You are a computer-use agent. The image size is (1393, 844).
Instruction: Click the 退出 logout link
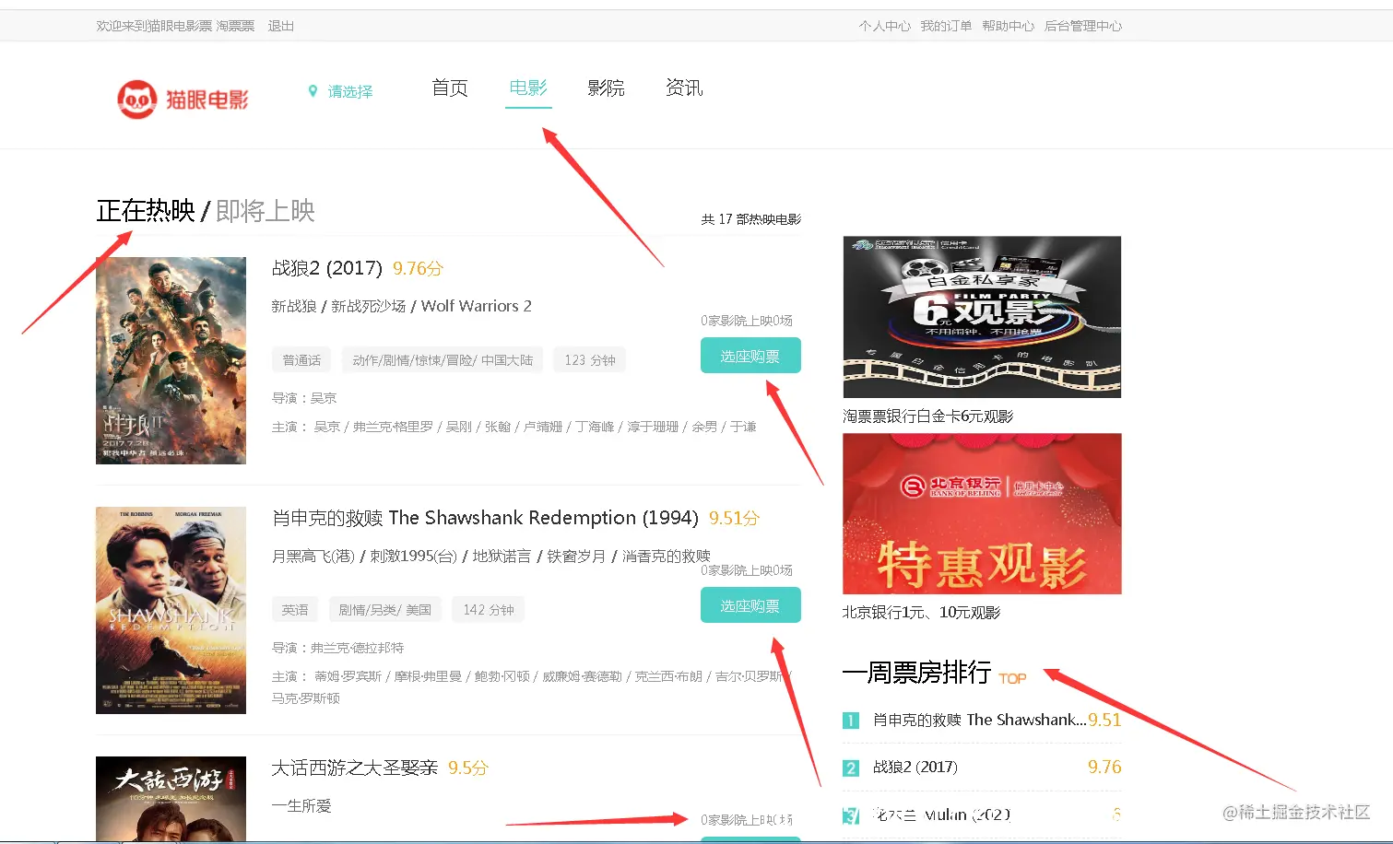click(281, 26)
